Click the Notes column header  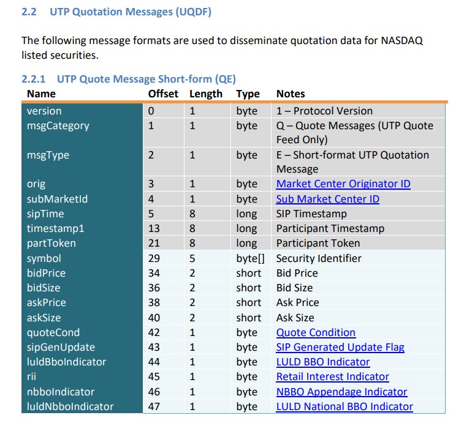(x=291, y=94)
